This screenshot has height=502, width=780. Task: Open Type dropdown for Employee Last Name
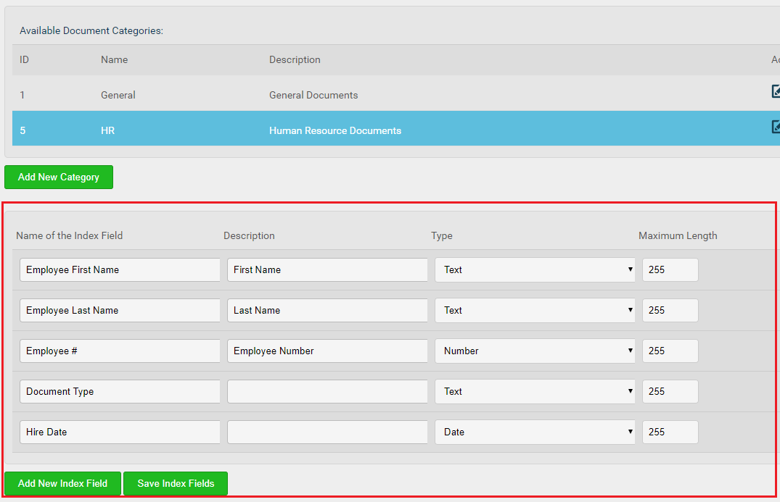tap(535, 310)
